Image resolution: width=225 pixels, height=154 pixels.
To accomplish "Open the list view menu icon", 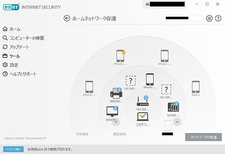I will tap(209, 18).
